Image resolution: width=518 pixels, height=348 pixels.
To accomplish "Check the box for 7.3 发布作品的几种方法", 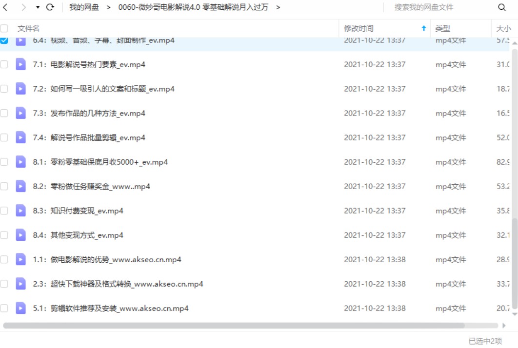I will tap(4, 113).
